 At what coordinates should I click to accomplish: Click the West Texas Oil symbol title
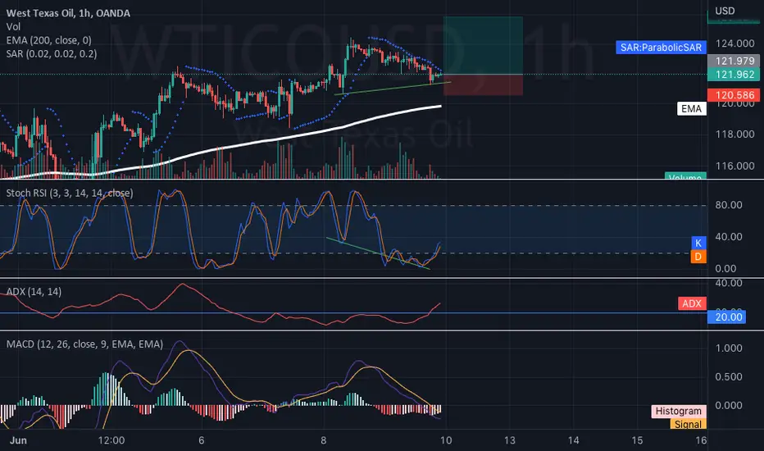(68, 13)
